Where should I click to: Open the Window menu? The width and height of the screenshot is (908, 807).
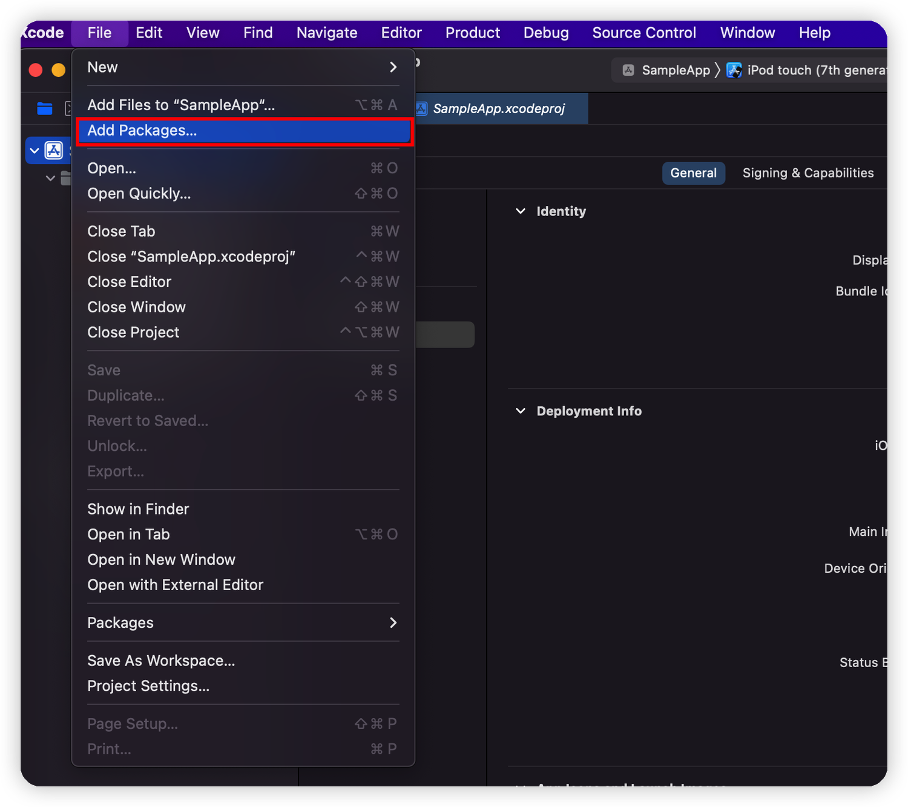click(748, 33)
